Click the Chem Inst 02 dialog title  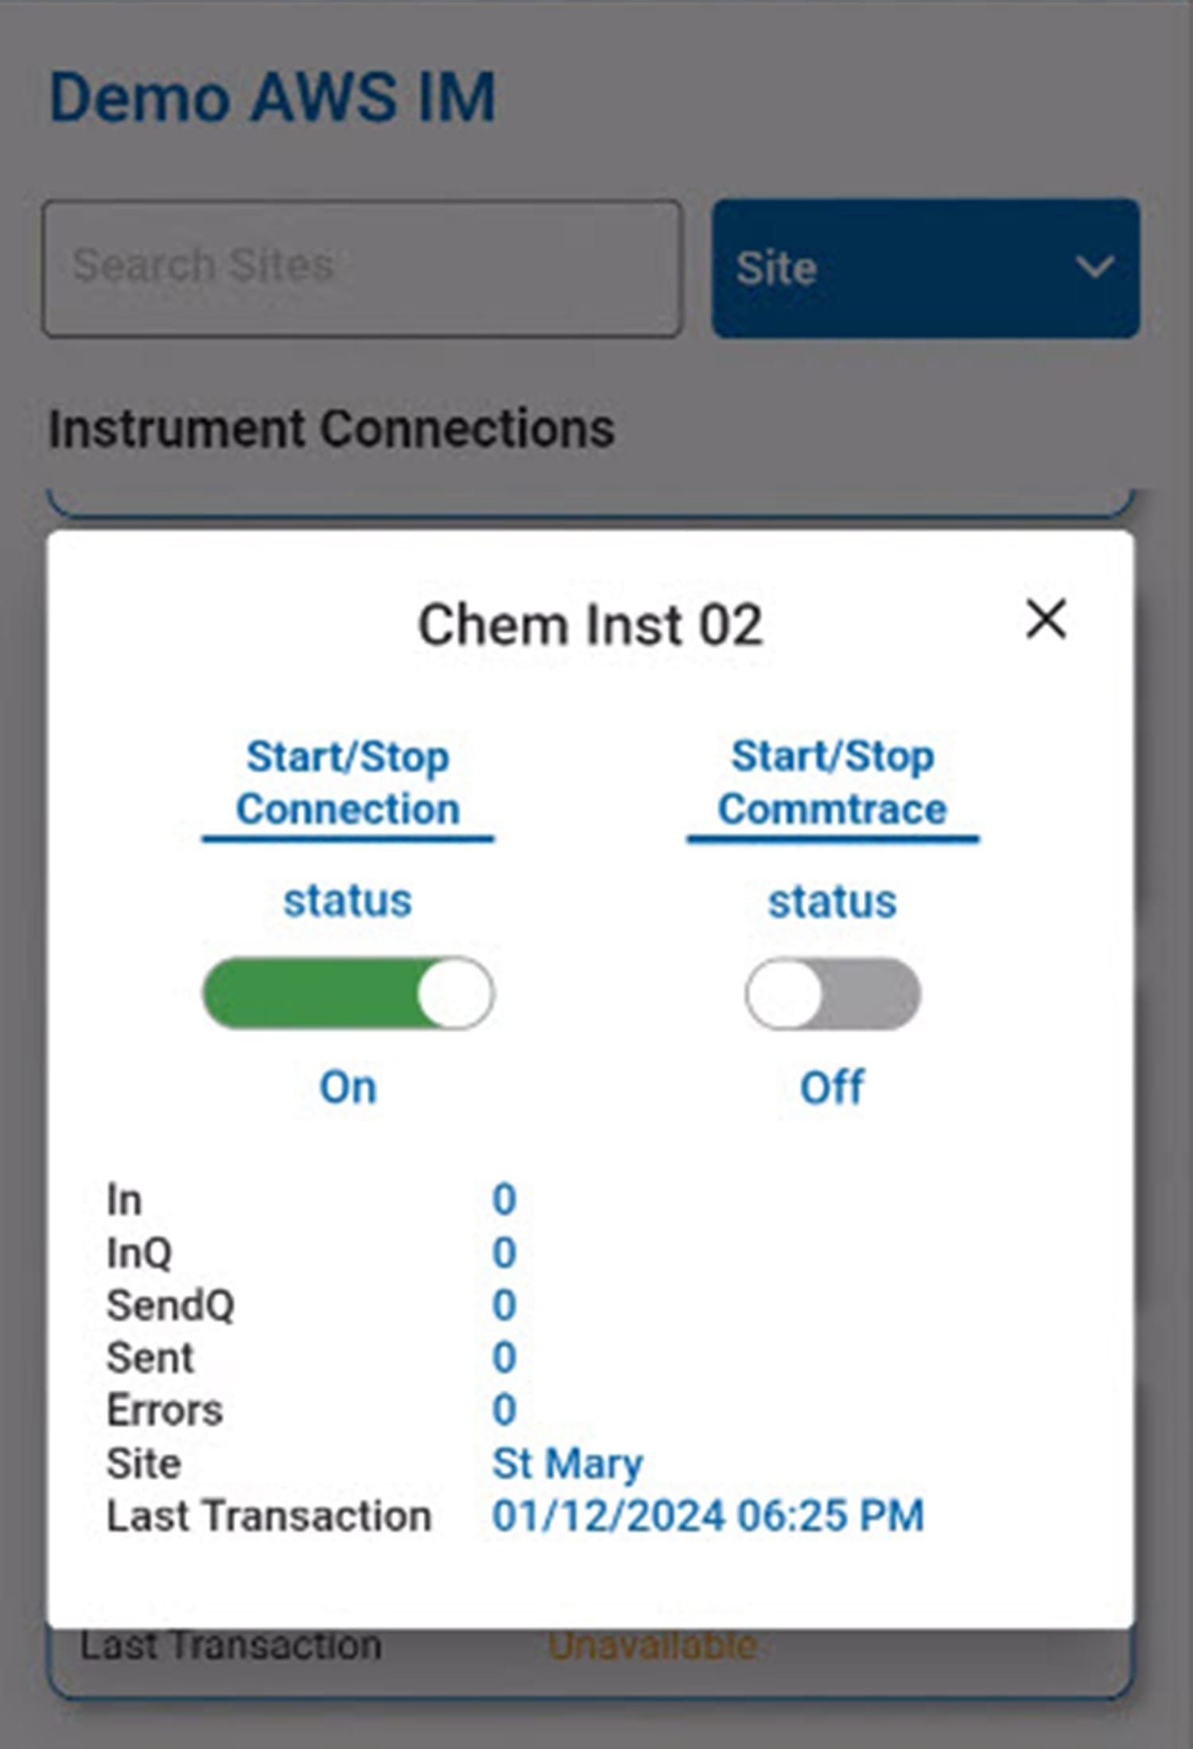590,625
